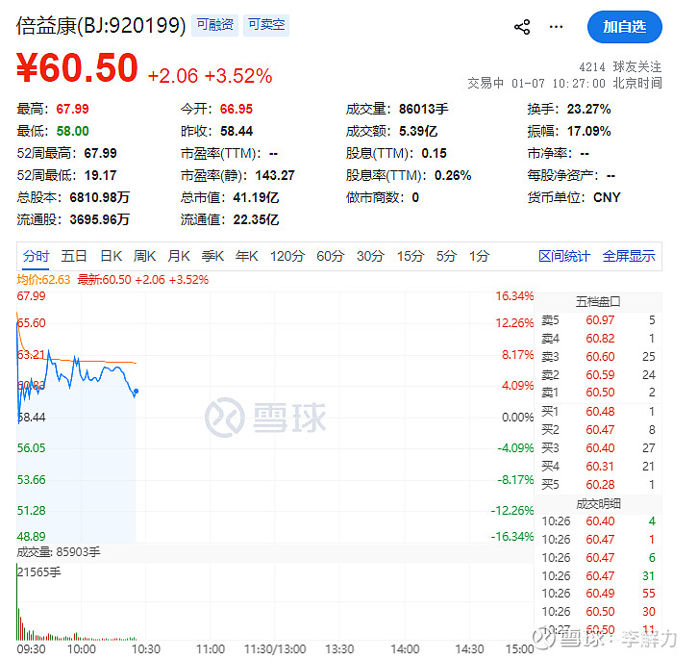This screenshot has width=698, height=660.
Task: Click the 昨收 value 58.44
Action: point(237,132)
